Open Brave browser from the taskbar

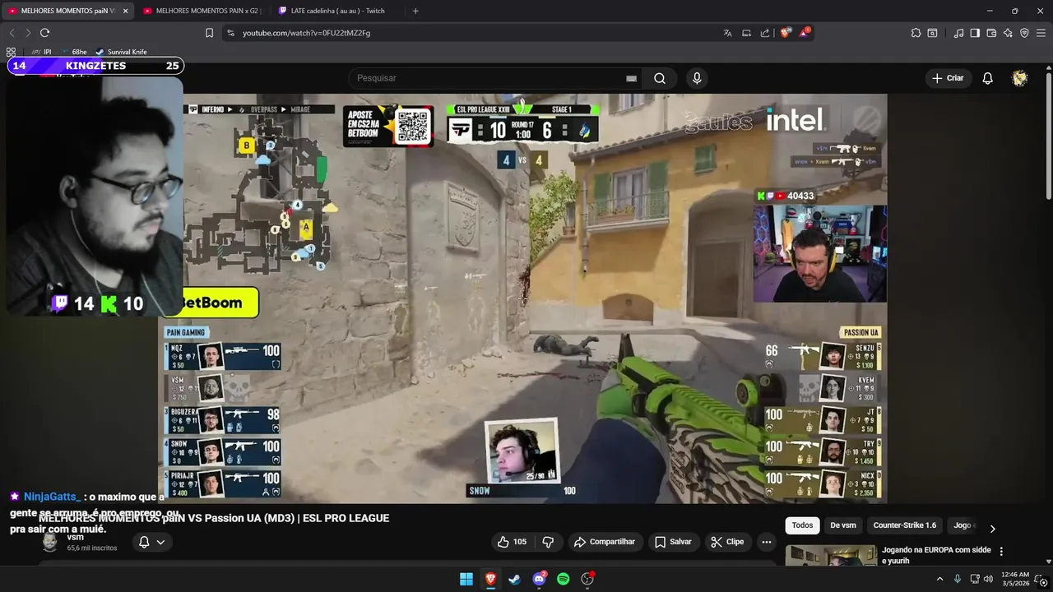click(x=490, y=579)
